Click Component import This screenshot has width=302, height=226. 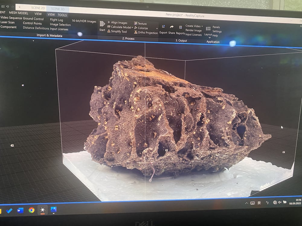[8, 27]
